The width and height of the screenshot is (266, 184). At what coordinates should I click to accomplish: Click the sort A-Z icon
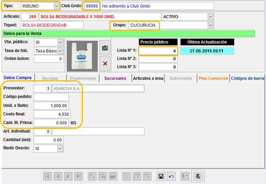click(x=92, y=176)
